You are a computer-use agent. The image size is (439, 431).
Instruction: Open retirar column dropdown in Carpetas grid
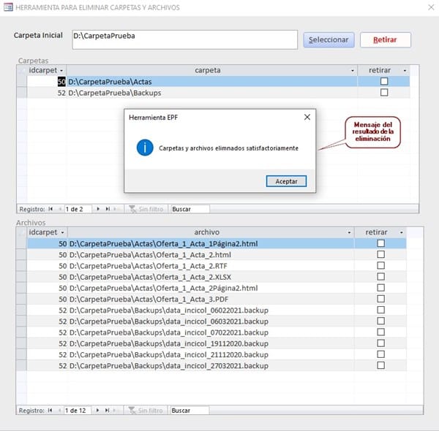click(405, 70)
